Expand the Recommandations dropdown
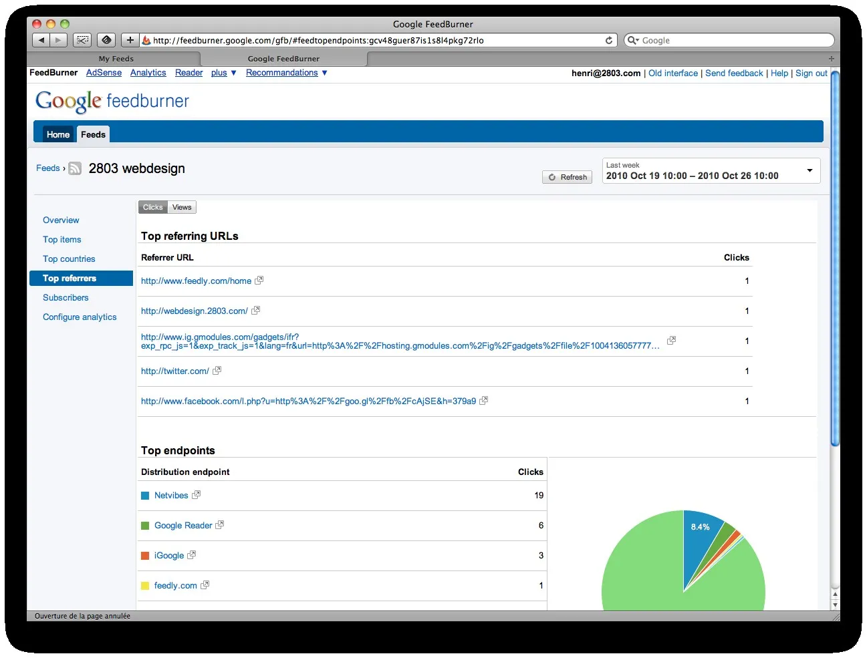Viewport: 867px width, 658px height. (287, 73)
